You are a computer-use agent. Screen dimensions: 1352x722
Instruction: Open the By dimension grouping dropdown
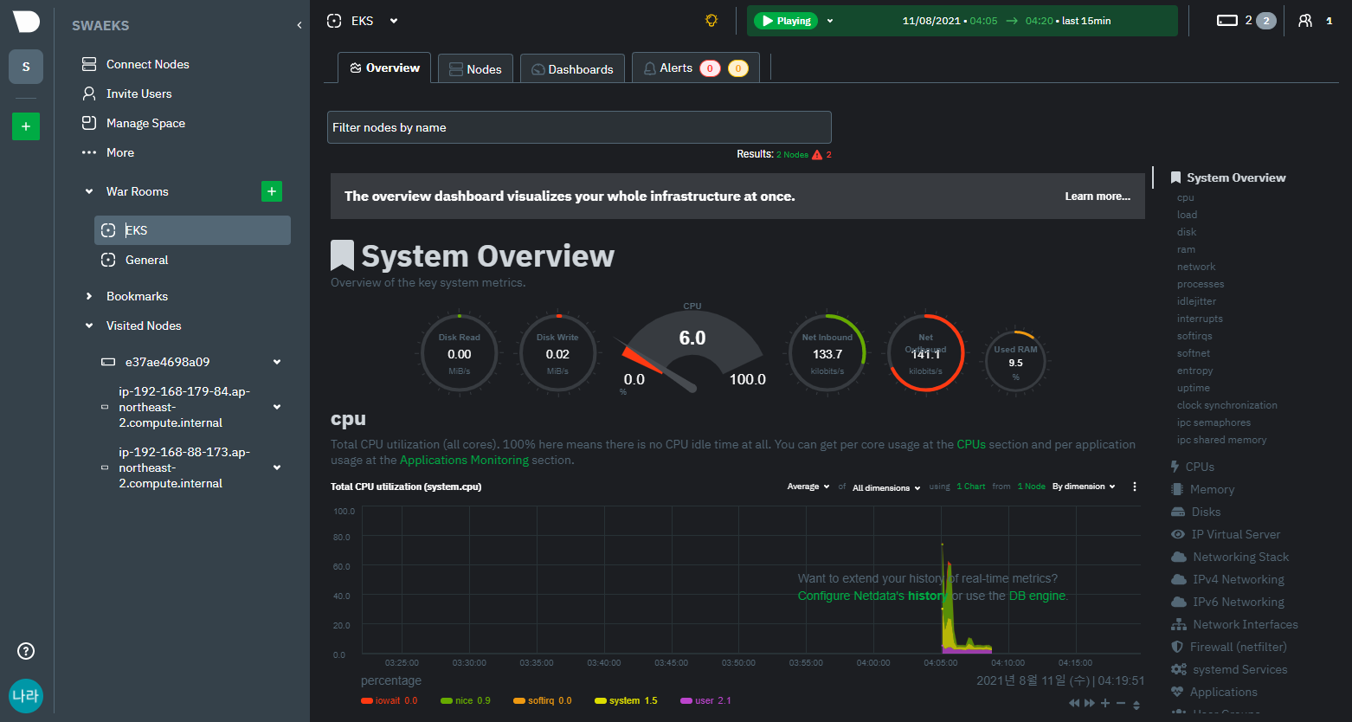click(1084, 487)
